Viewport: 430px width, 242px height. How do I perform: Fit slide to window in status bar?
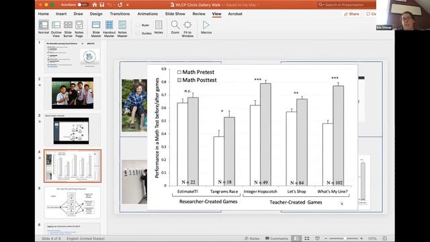click(385, 239)
